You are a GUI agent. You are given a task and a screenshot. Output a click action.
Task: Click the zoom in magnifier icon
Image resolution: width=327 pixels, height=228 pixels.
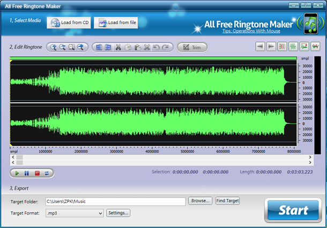click(x=54, y=47)
